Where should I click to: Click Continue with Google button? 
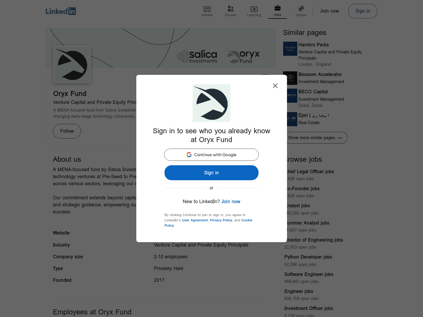click(211, 155)
